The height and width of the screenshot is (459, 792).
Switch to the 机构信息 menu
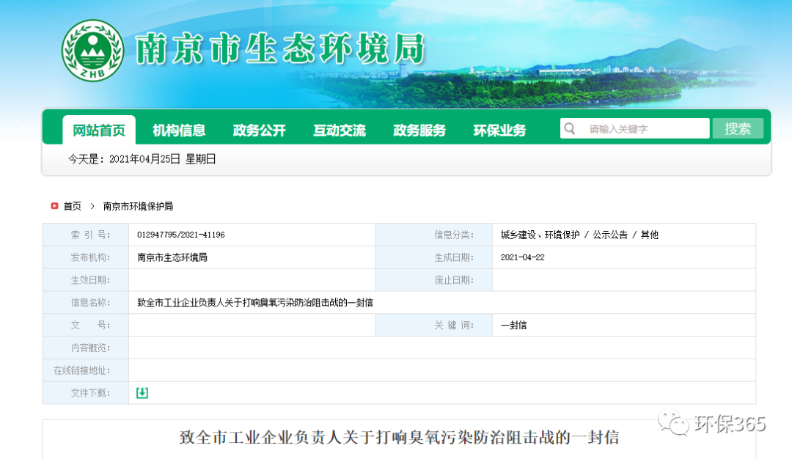click(x=179, y=131)
